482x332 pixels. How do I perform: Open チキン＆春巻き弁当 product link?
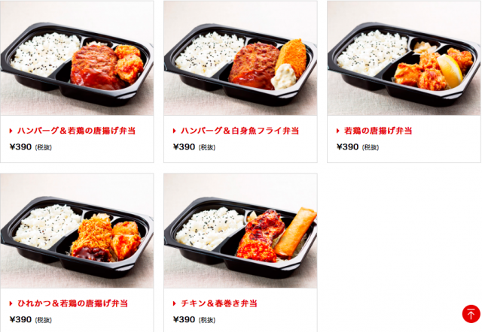219,303
